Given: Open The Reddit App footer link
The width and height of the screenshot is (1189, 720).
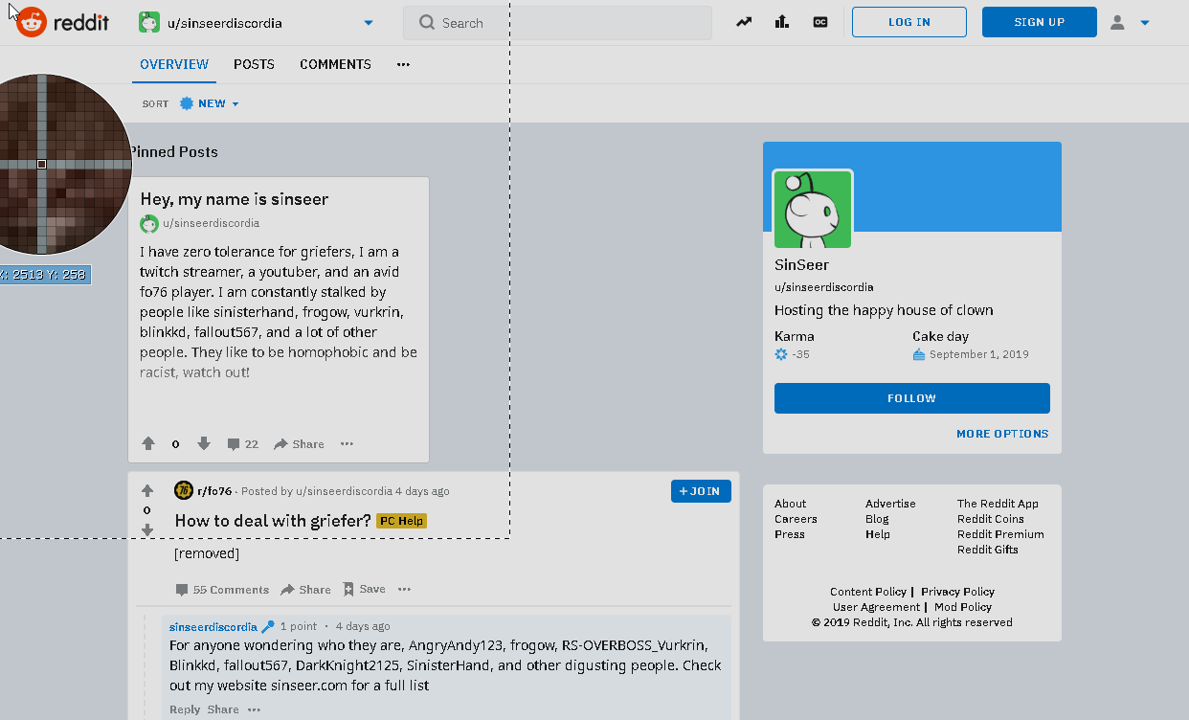Looking at the screenshot, I should point(998,504).
